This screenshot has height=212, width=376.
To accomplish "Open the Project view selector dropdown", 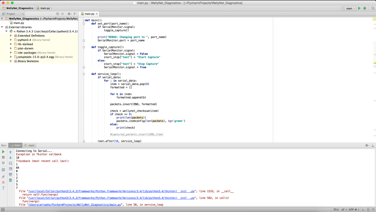I will 13,14.
